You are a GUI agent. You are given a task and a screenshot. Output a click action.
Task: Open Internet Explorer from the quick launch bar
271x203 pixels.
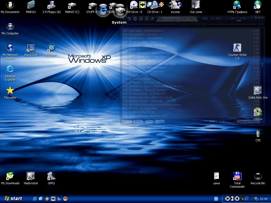pyautogui.click(x=35, y=199)
